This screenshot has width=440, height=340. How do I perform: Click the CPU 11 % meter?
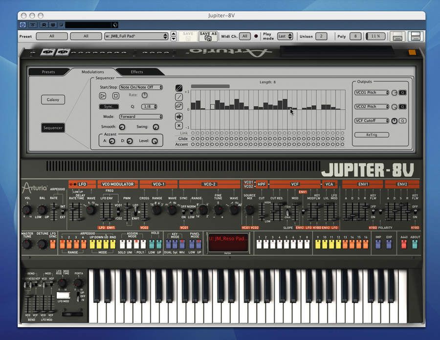tap(375, 36)
